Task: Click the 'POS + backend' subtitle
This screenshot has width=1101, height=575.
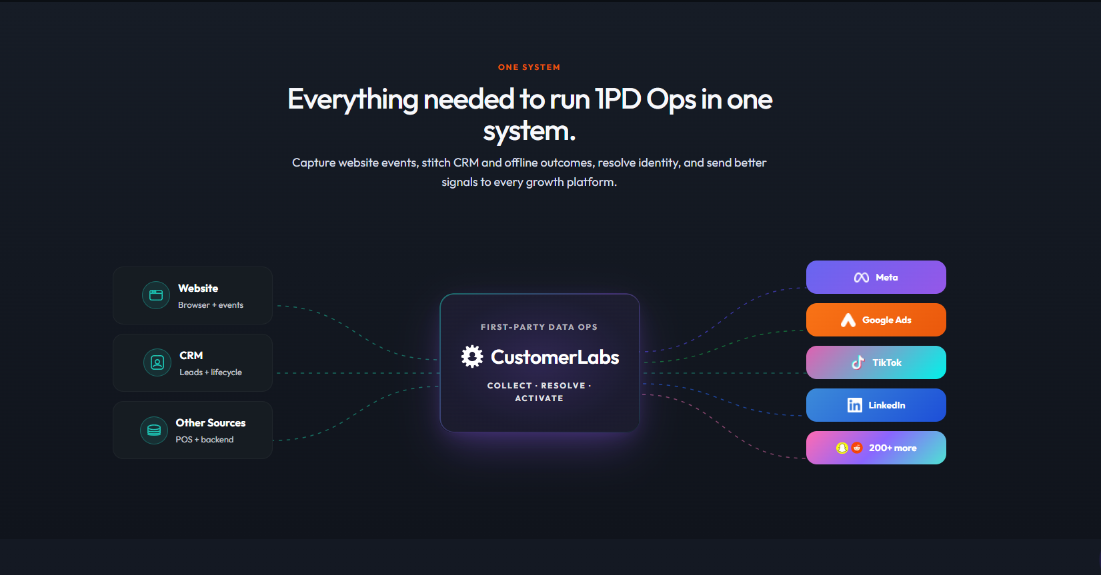Action: (x=205, y=440)
